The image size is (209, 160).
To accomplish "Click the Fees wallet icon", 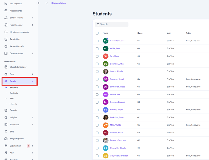I will (x=6, y=74).
